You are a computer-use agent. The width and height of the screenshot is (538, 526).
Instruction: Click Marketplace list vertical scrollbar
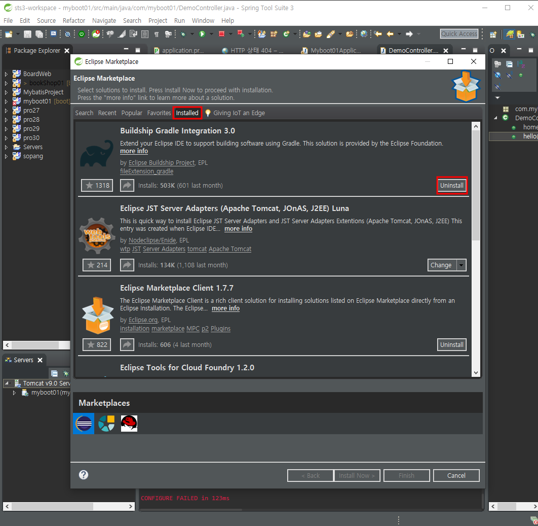(x=476, y=186)
